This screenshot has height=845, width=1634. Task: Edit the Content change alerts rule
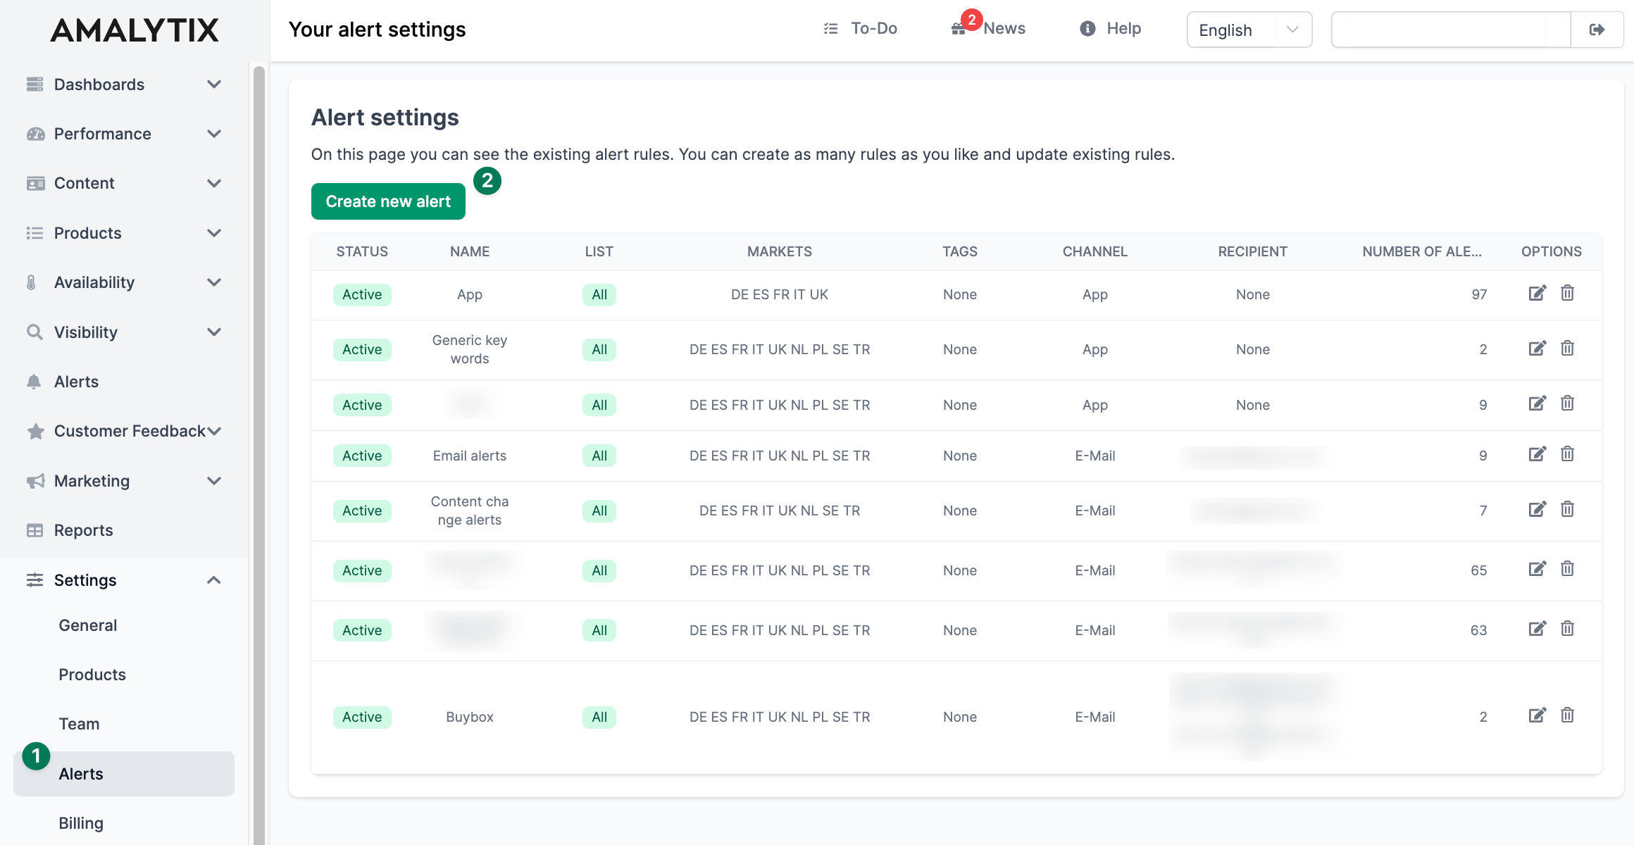(1537, 509)
